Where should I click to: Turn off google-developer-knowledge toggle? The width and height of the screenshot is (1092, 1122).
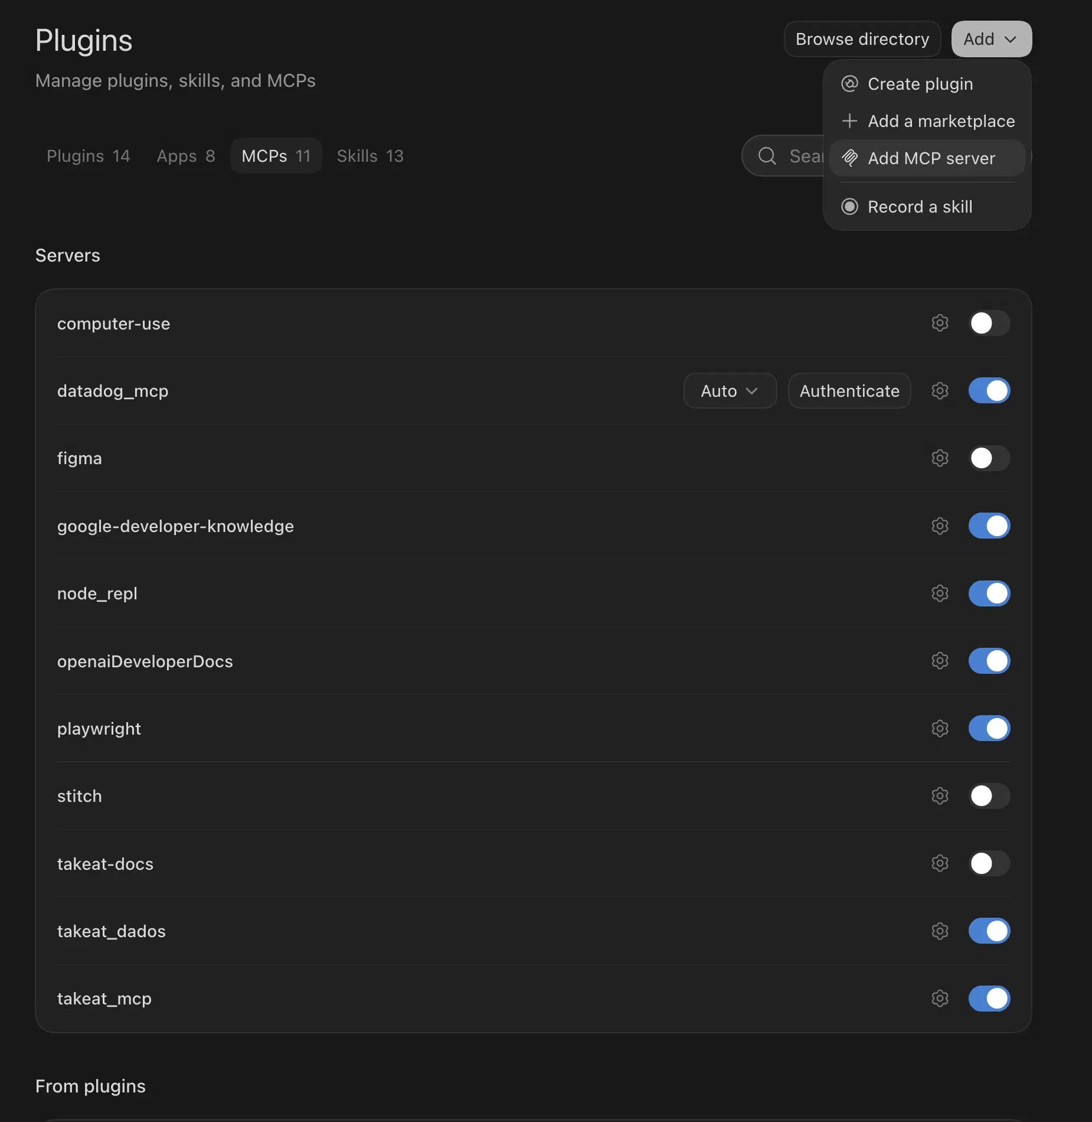989,526
